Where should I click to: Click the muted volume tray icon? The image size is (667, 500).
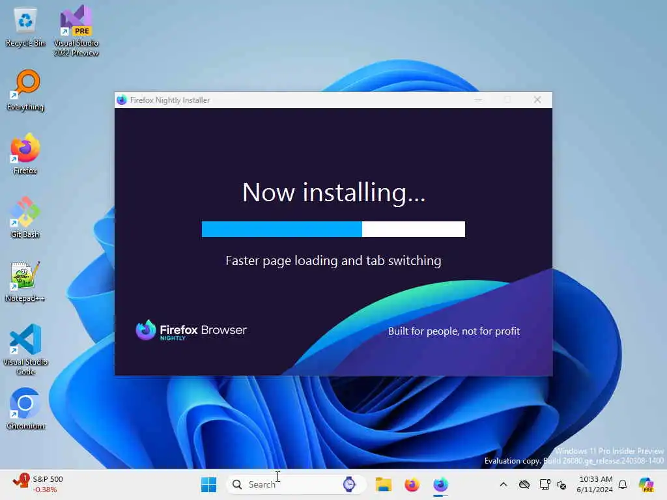[561, 484]
